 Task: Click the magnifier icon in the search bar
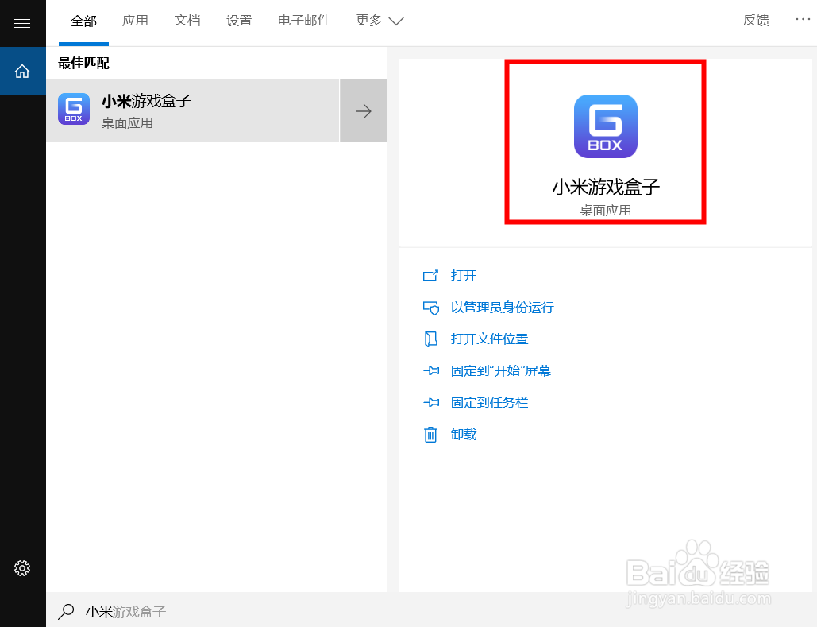pos(66,611)
